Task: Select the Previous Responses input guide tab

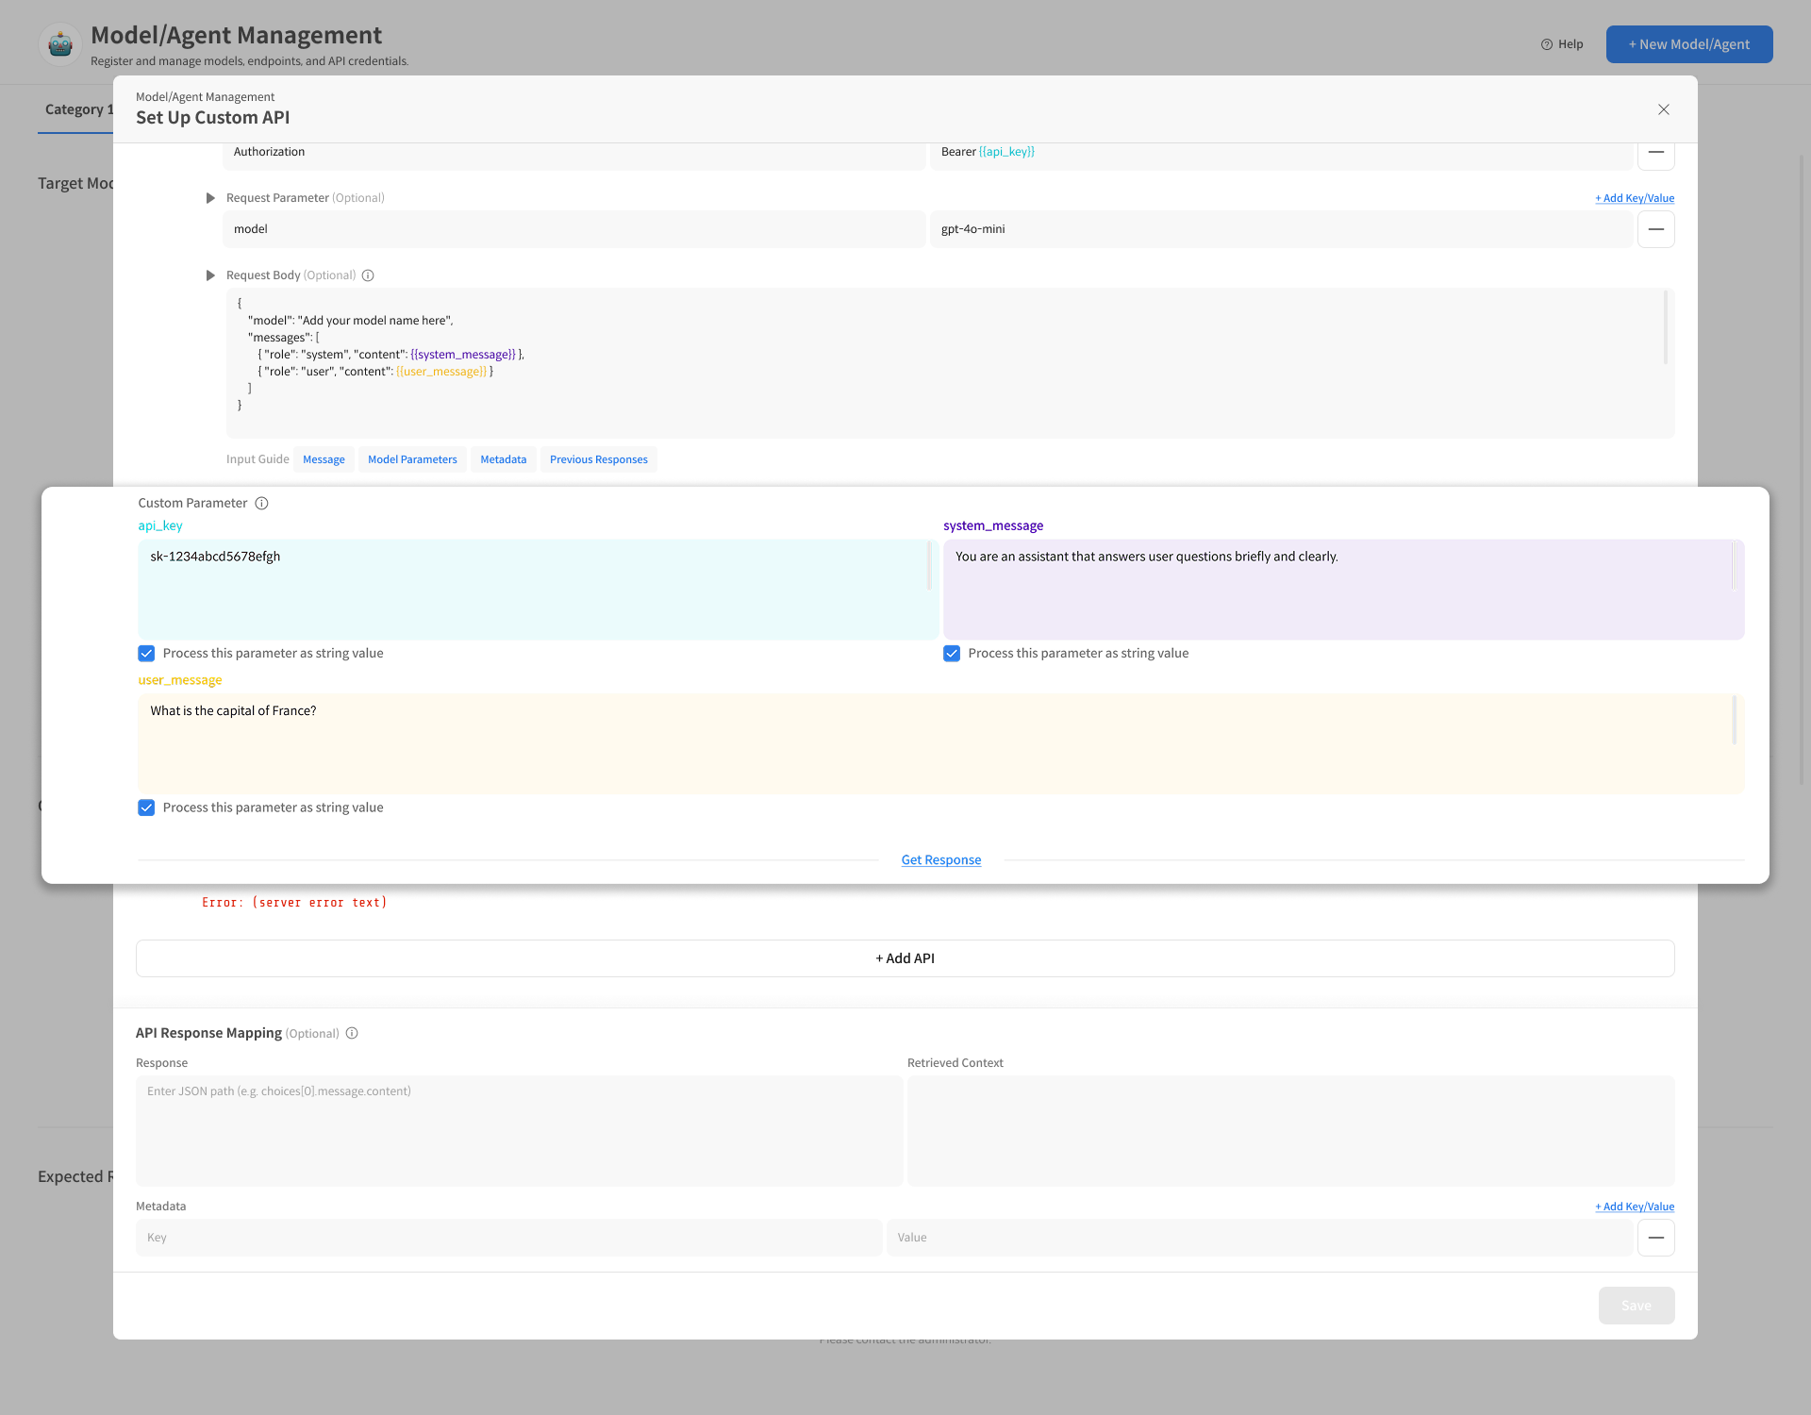Action: pyautogui.click(x=598, y=460)
